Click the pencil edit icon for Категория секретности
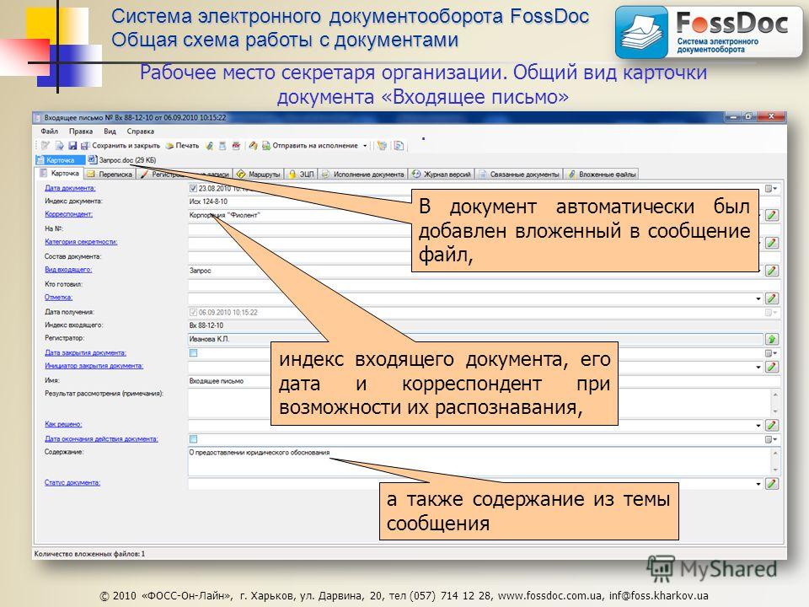Screen dimensions: 809x607 point(771,243)
